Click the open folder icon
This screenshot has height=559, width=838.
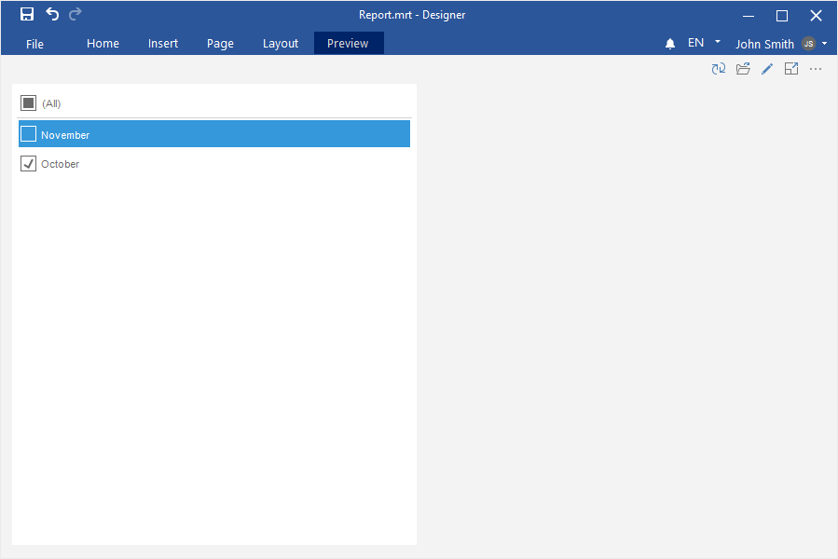[743, 69]
